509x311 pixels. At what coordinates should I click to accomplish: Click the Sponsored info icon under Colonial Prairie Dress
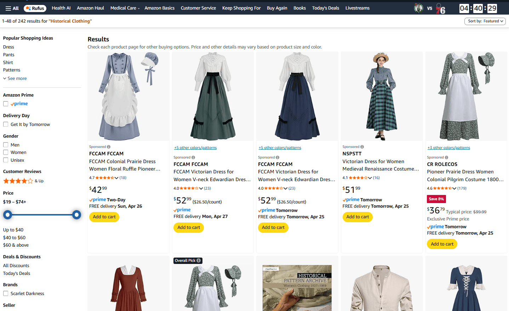tap(109, 146)
